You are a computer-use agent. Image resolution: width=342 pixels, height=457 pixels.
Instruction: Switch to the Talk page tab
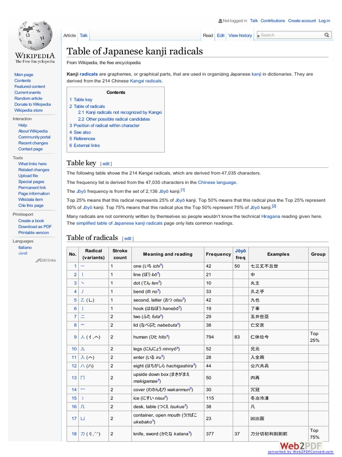tap(83, 35)
